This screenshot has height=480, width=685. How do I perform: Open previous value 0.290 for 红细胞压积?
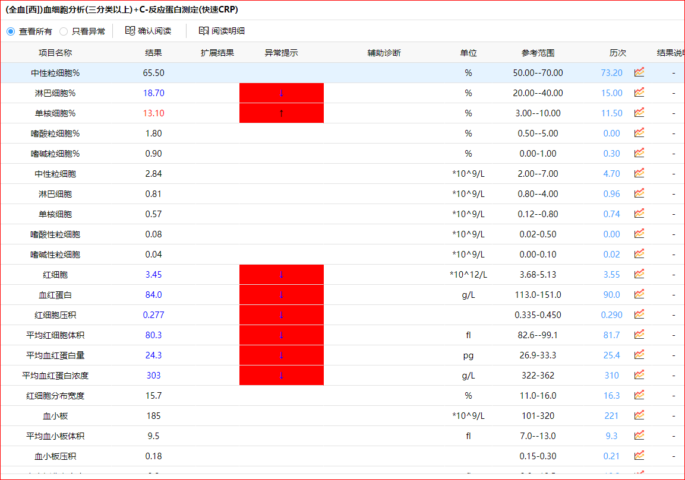611,315
